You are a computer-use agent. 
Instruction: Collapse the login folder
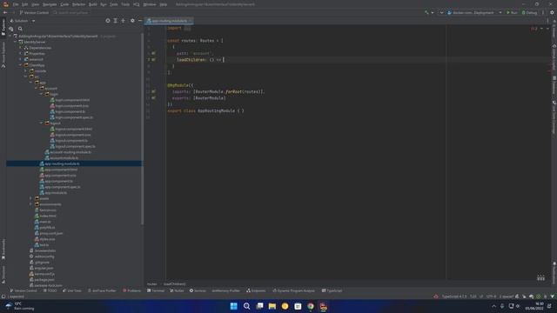42,94
